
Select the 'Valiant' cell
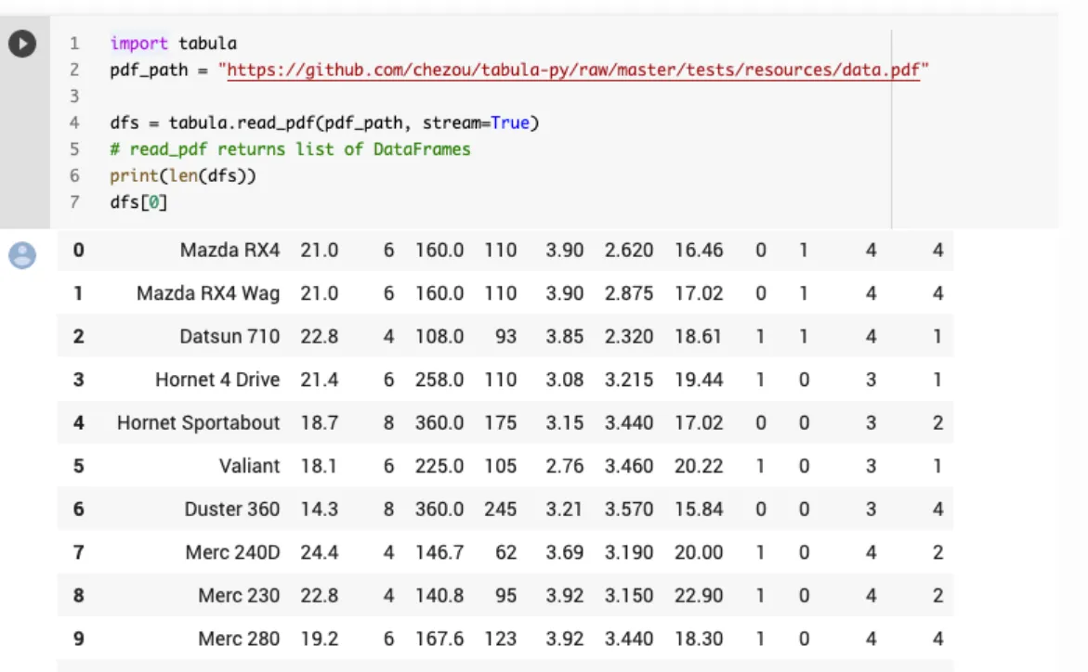click(249, 466)
